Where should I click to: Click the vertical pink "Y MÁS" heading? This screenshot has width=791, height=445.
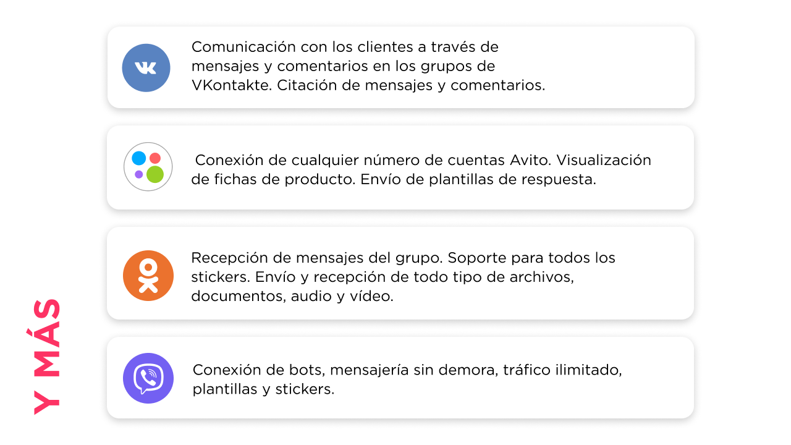47,356
